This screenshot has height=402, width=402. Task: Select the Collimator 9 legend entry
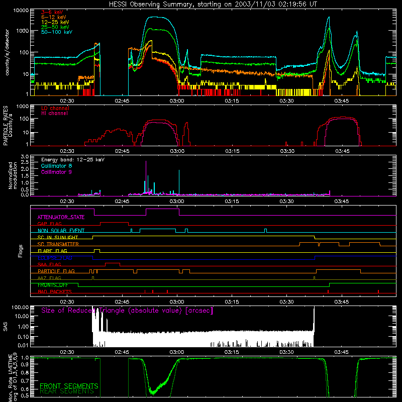[56, 172]
